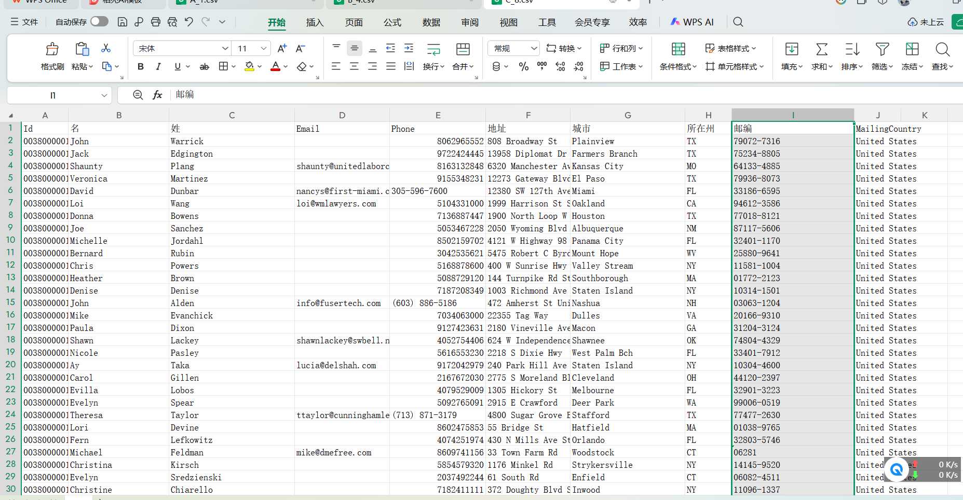The image size is (963, 500).
Task: Open the Member Exclusive (会员专享) tab
Action: [592, 22]
